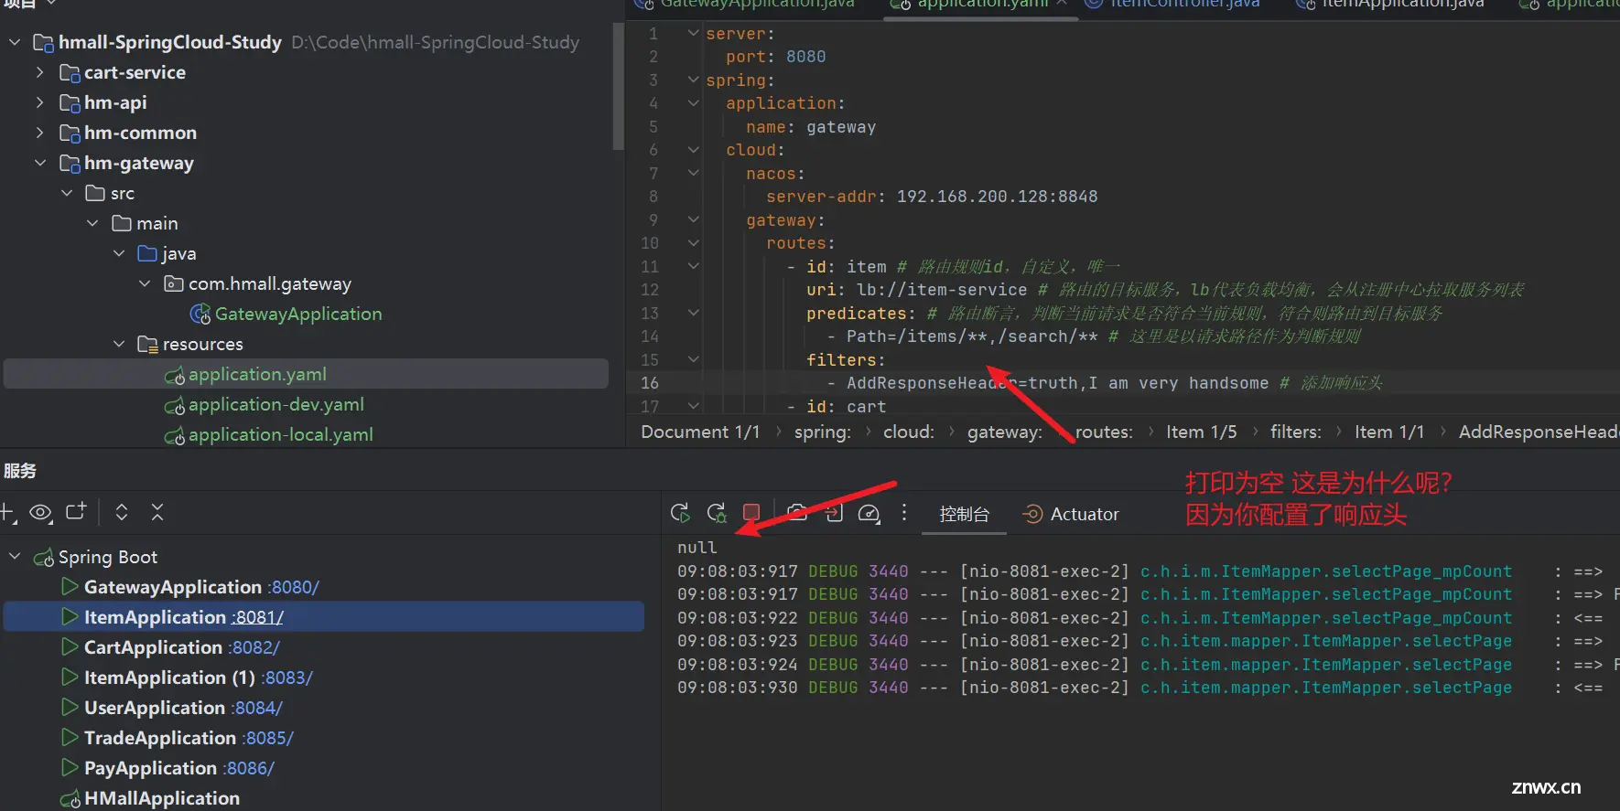Image resolution: width=1620 pixels, height=811 pixels.
Task: Collapse the java source folder
Action: (119, 253)
